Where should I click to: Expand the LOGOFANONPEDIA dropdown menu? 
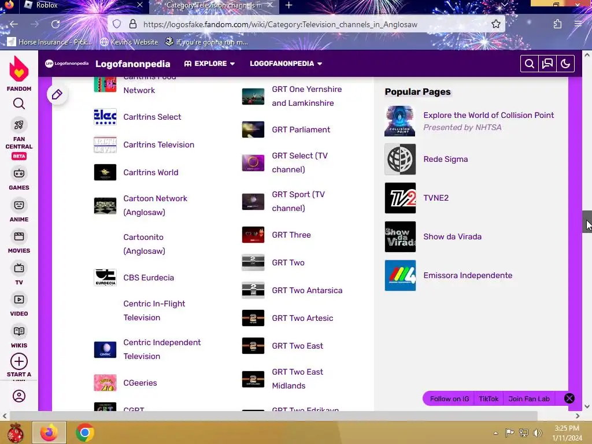pyautogui.click(x=286, y=64)
